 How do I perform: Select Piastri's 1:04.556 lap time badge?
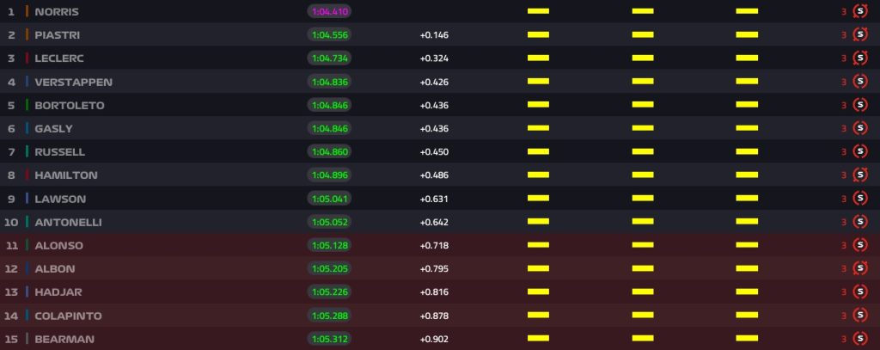(329, 35)
